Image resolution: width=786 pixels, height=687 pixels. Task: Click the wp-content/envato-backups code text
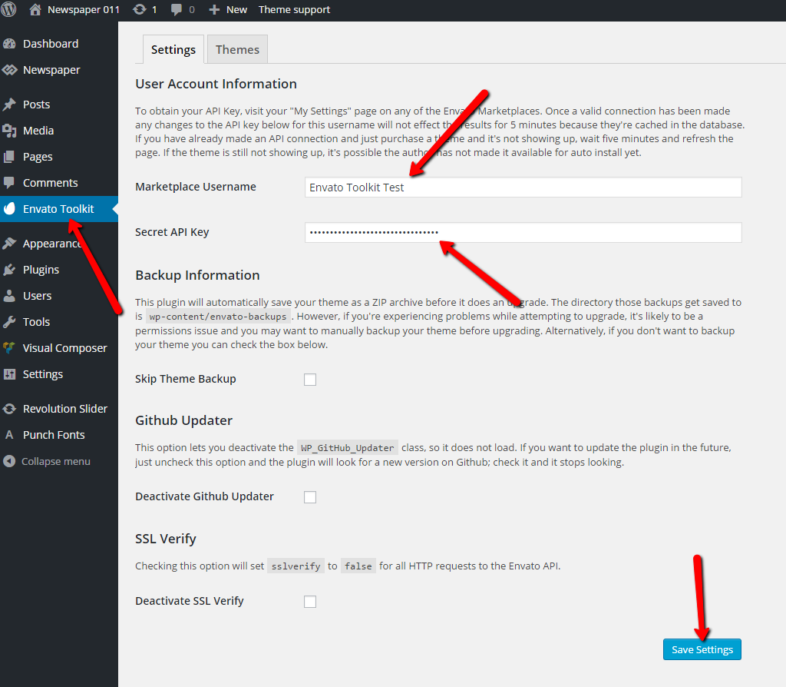217,317
